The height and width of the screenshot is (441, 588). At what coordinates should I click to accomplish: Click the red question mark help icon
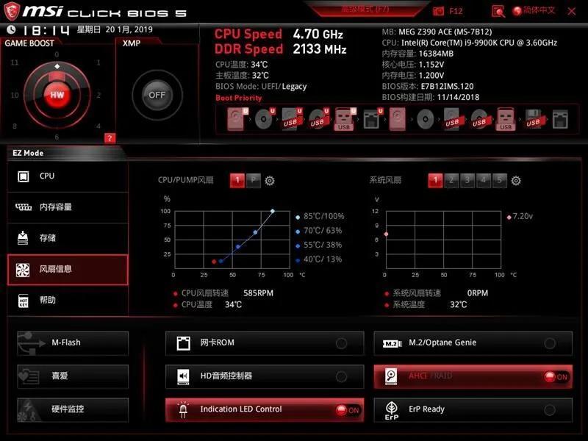[110, 137]
